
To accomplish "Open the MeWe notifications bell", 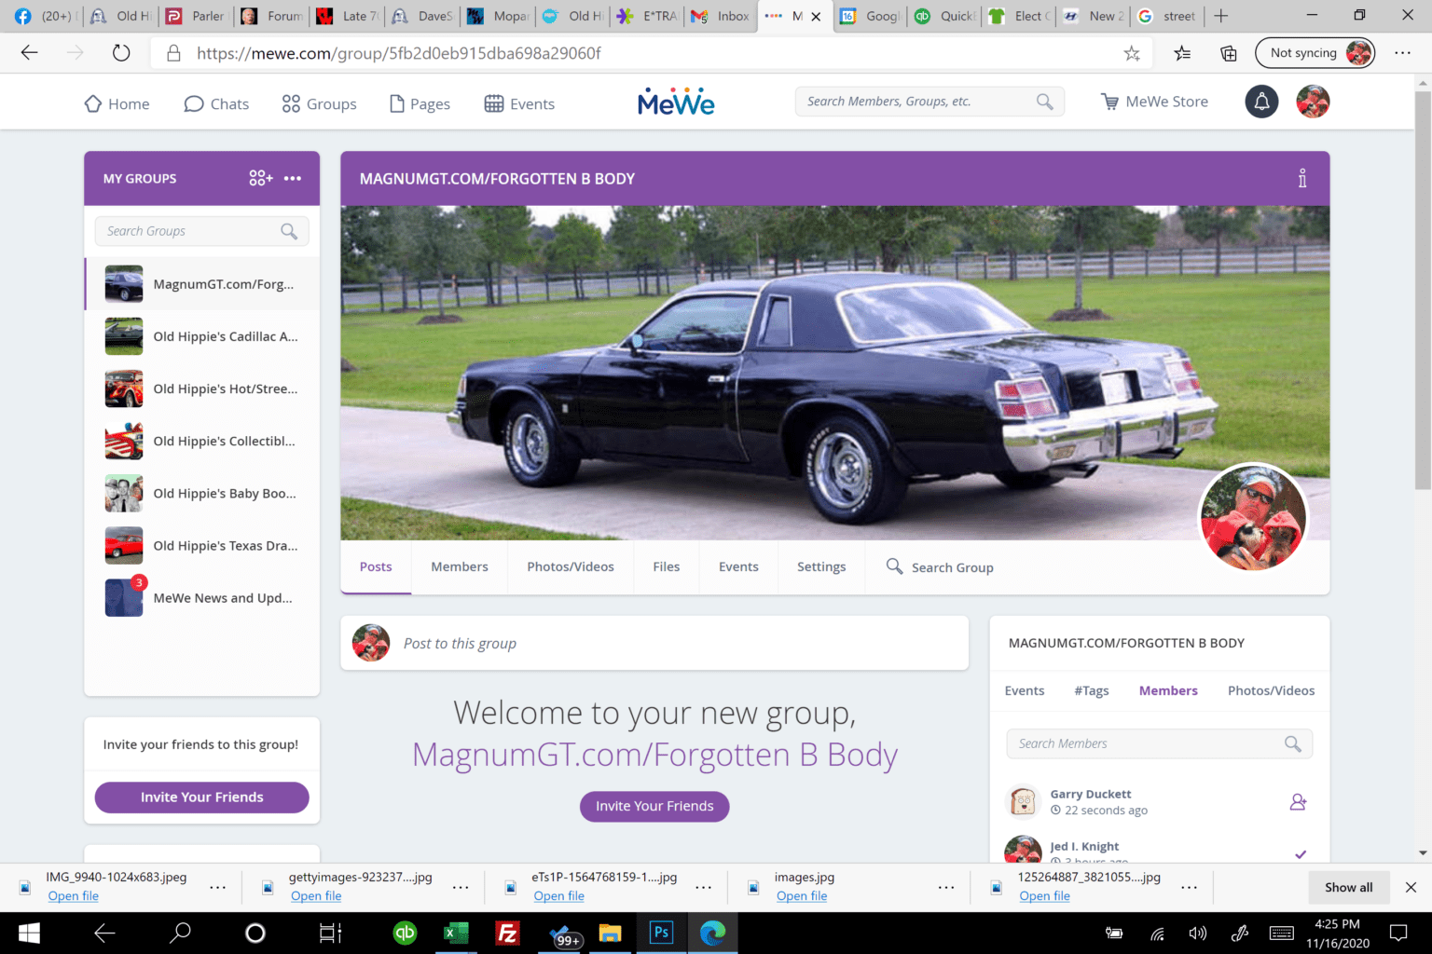I will point(1261,102).
